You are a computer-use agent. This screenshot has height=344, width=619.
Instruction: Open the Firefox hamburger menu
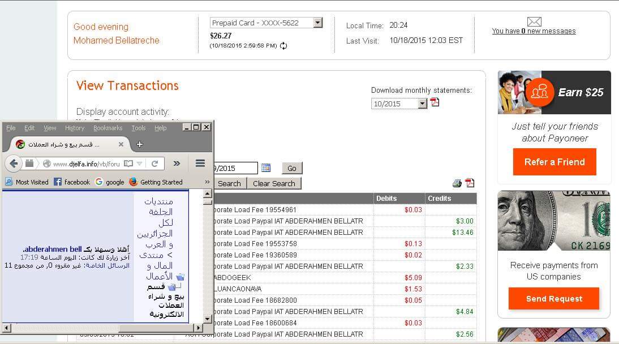200,163
